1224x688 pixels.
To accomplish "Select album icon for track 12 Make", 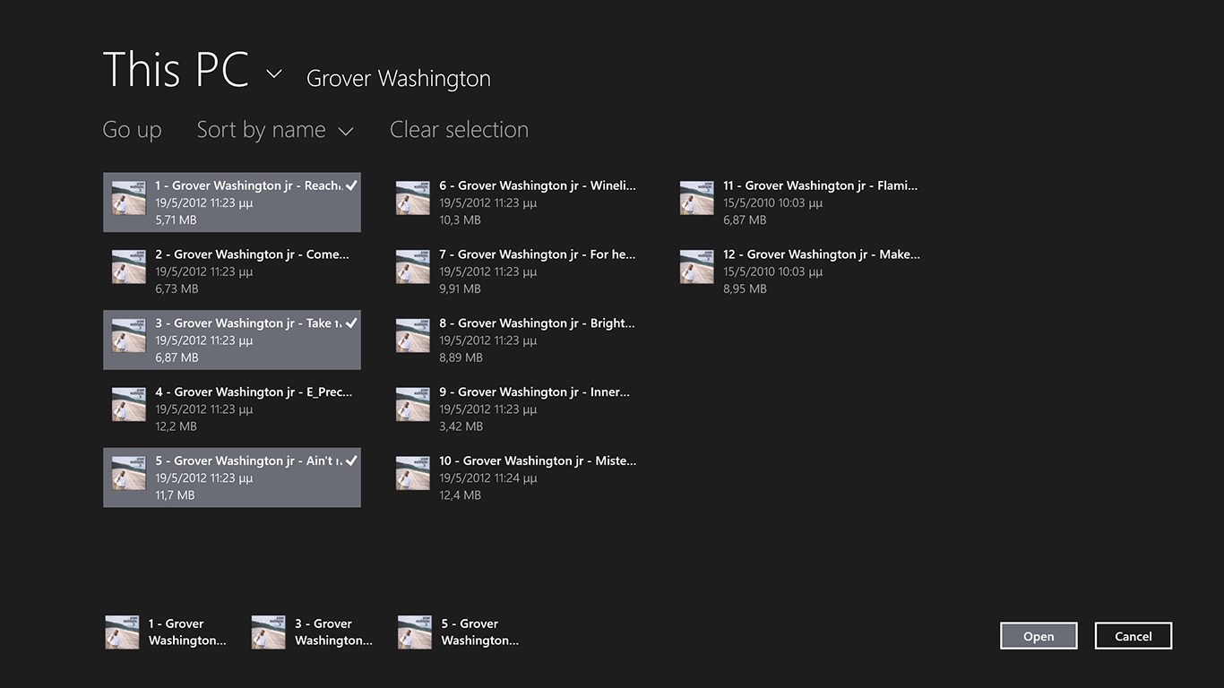I will (x=697, y=267).
